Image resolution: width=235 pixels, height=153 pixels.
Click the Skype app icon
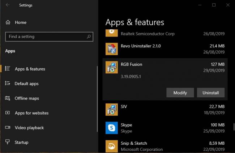112,128
